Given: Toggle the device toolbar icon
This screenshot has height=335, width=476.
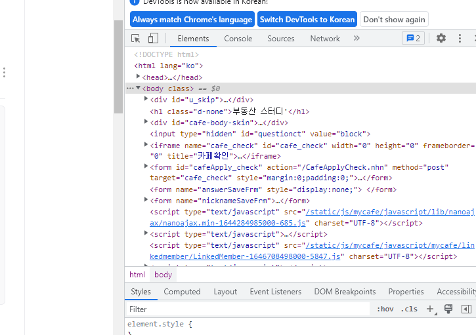Looking at the screenshot, I should (153, 39).
